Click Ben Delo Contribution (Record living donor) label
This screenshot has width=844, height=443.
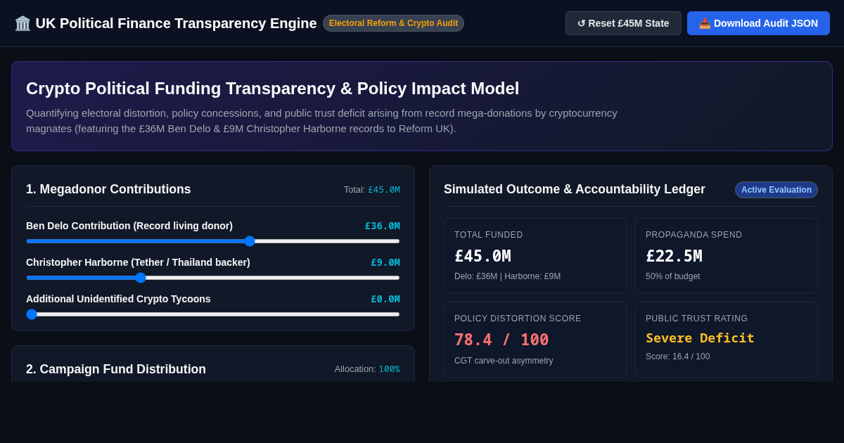[x=129, y=226]
